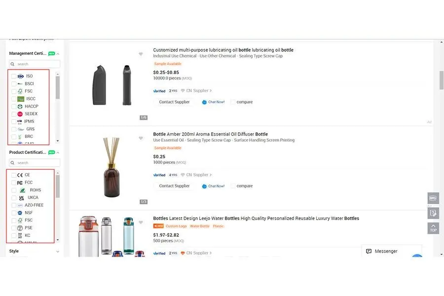Favorite the lubricating oil bottle with heart icon
The height and width of the screenshot is (296, 444).
tap(141, 55)
